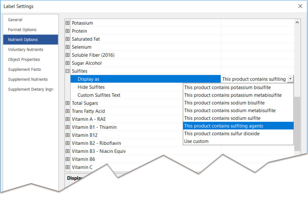The width and height of the screenshot is (308, 199).
Task: Choose 'contains potassium bisulfite' option
Action: pyautogui.click(x=227, y=88)
